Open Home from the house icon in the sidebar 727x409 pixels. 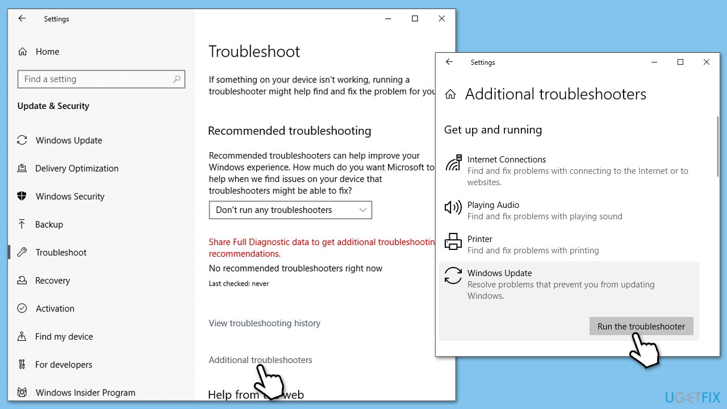coord(22,52)
